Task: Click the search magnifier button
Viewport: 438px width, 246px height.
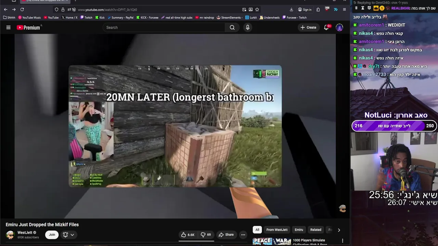Action: point(232,27)
